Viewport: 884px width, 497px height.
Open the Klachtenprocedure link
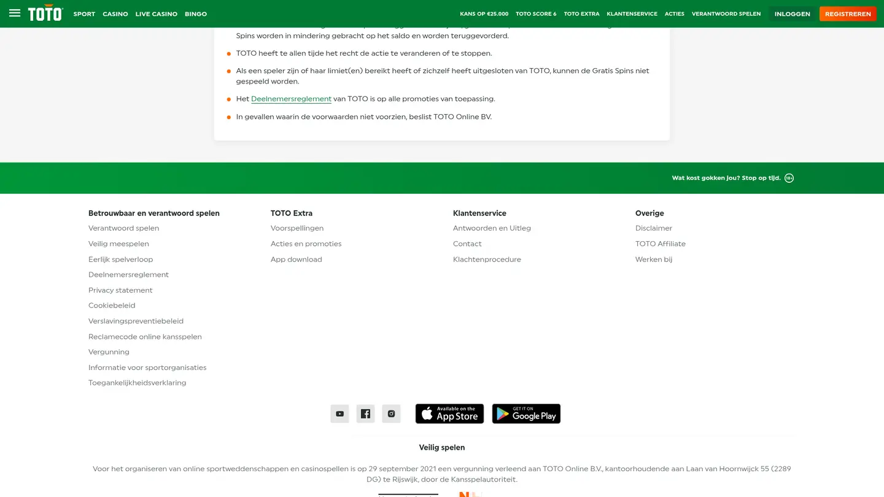(487, 260)
